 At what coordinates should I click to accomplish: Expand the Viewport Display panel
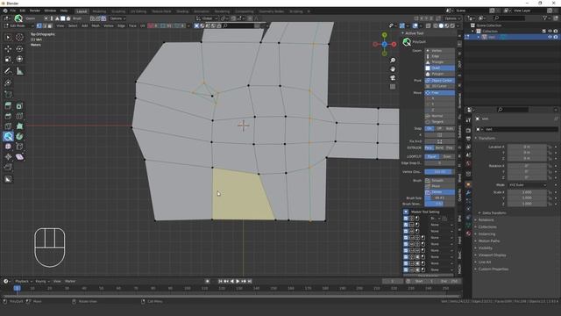click(492, 255)
